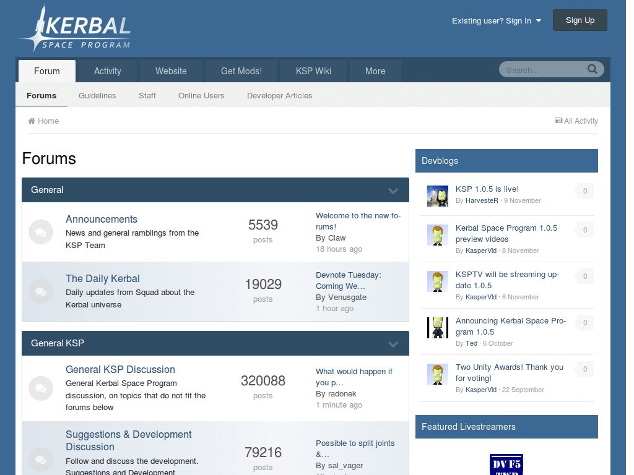Collapse the General category section
The image size is (634, 475).
tap(393, 190)
